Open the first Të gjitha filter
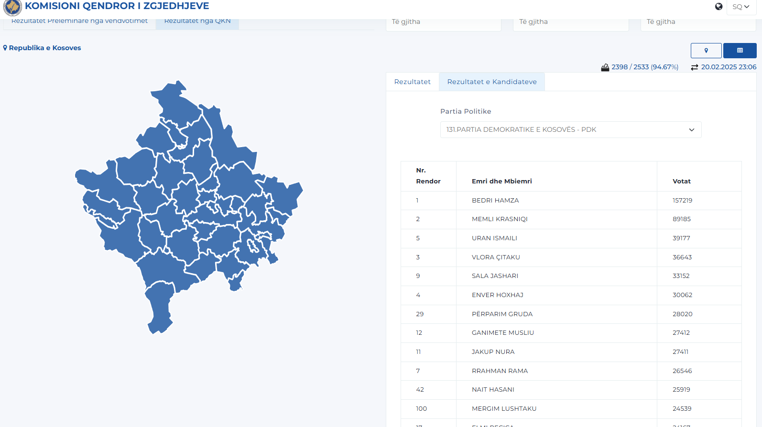The height and width of the screenshot is (427, 762). pyautogui.click(x=443, y=22)
